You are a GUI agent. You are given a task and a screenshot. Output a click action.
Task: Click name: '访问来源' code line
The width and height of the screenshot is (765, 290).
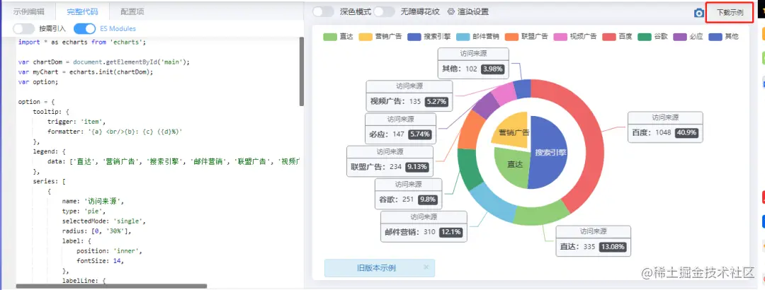coord(93,201)
